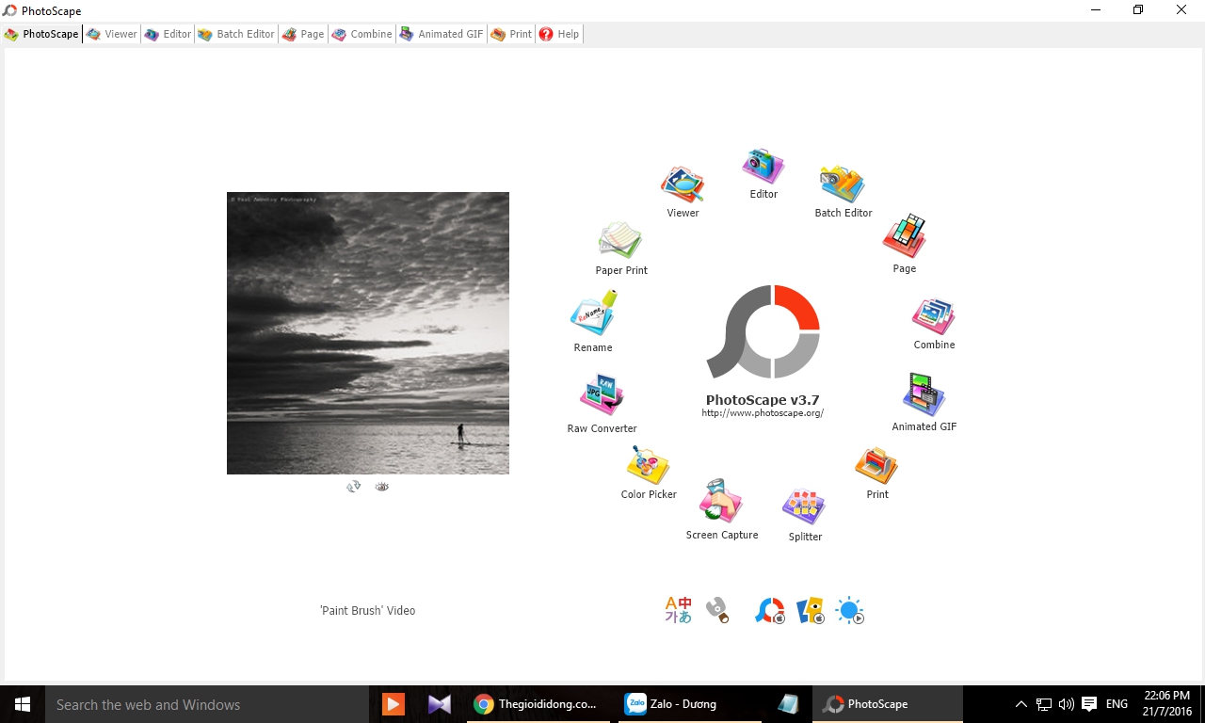Viewport: 1205px width, 723px height.
Task: Open the Print icon in the circular menu
Action: (x=876, y=466)
